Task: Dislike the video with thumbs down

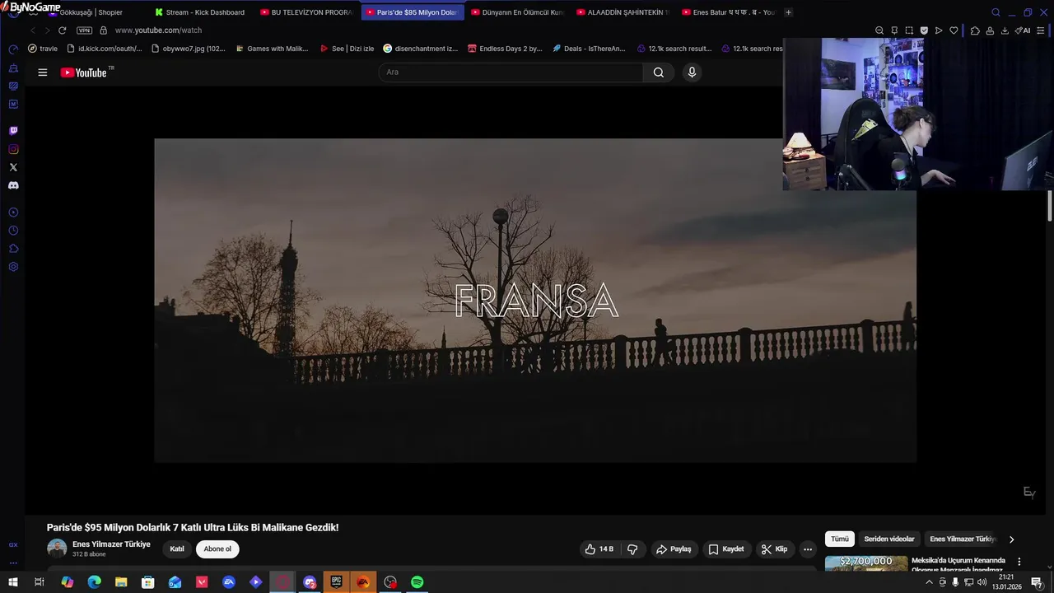Action: [632, 549]
